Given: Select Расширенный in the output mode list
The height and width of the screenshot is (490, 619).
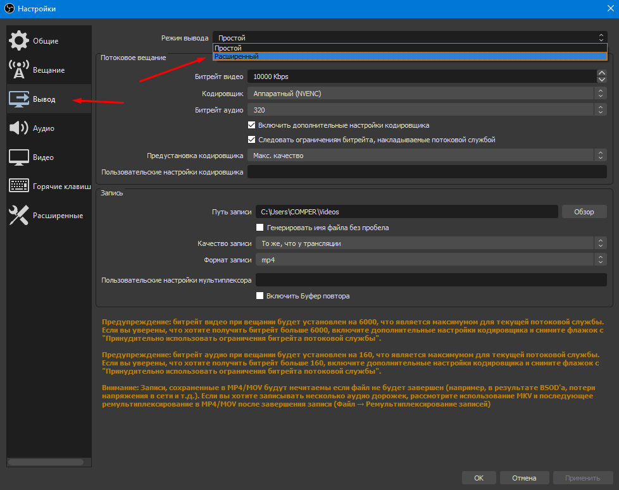Looking at the screenshot, I should [410, 56].
